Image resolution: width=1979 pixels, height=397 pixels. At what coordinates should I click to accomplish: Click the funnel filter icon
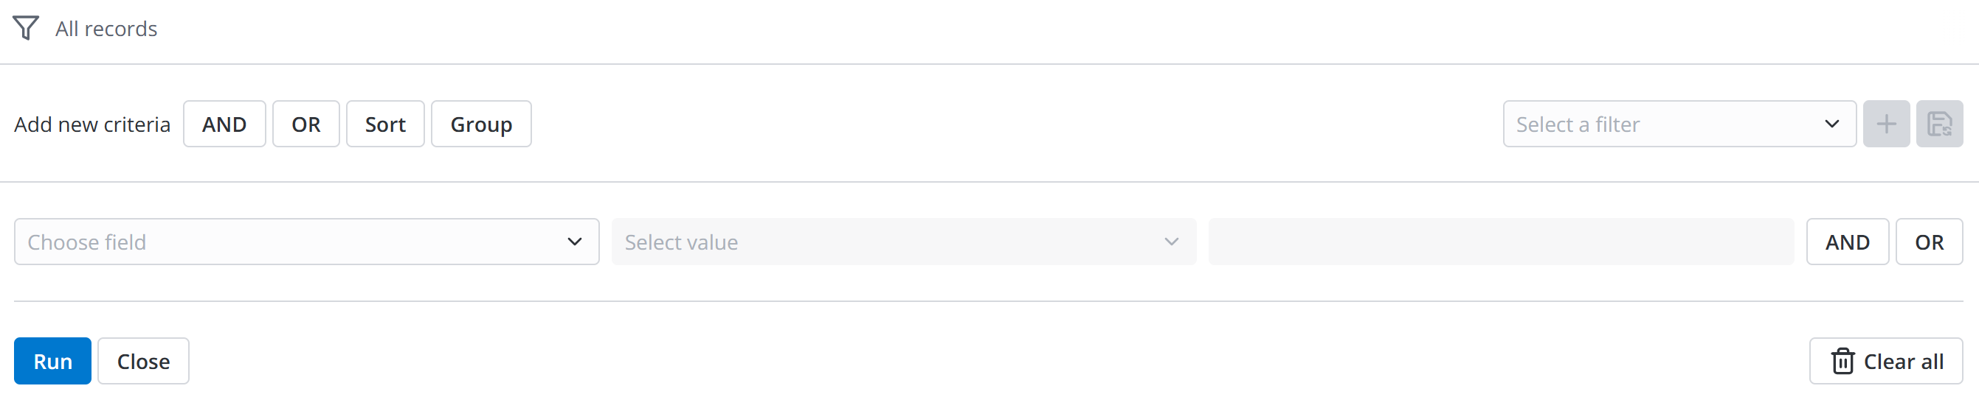[25, 28]
